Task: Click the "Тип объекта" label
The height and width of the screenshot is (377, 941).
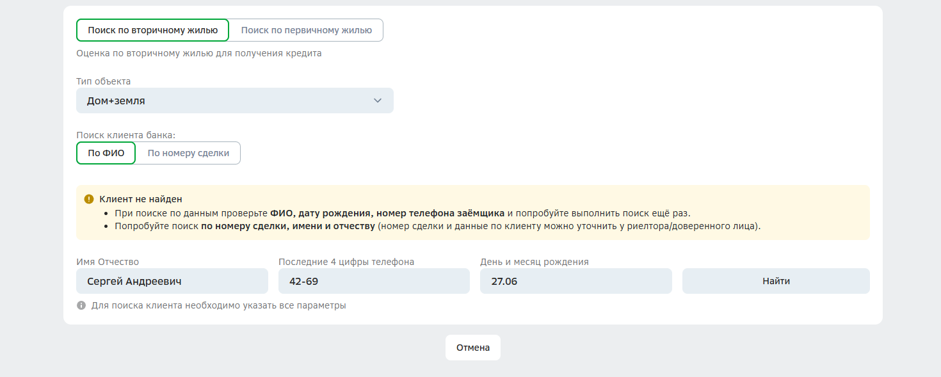Action: tap(104, 81)
